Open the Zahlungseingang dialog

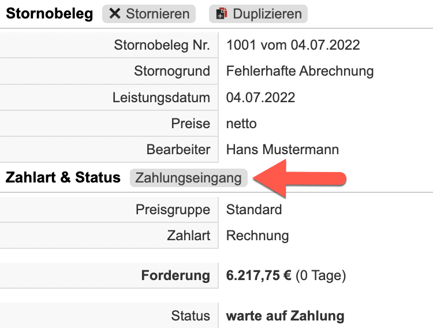(x=189, y=178)
